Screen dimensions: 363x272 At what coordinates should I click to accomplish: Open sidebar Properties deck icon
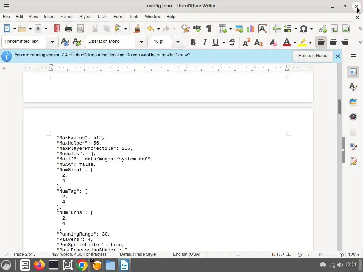353,72
